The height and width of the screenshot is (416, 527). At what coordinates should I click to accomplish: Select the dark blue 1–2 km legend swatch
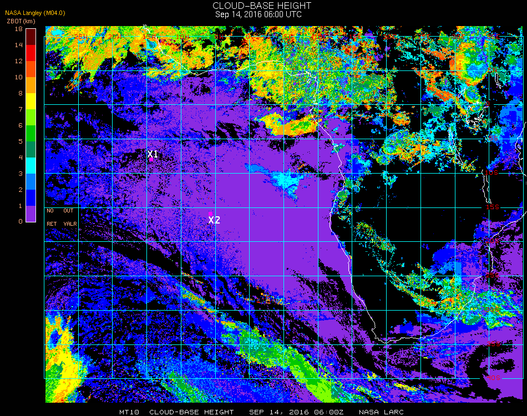31,198
